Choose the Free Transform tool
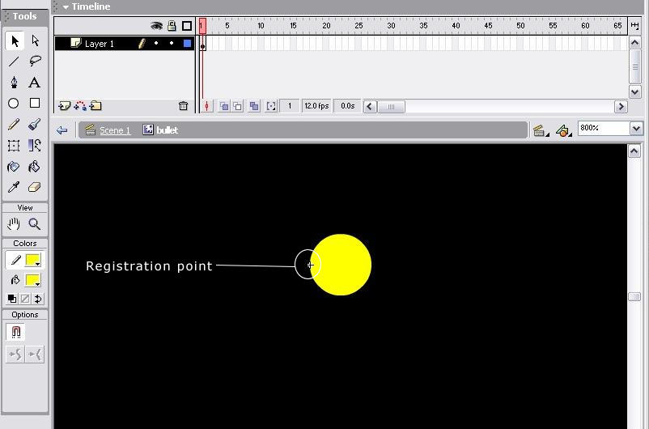 point(14,146)
